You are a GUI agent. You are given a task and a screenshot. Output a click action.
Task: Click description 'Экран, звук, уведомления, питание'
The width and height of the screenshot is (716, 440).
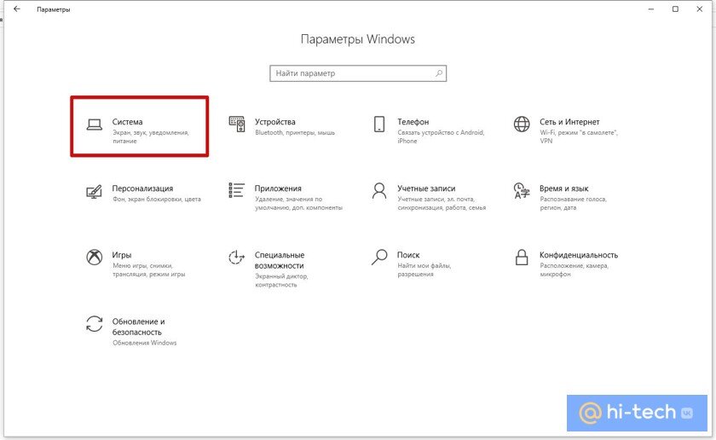(x=151, y=136)
